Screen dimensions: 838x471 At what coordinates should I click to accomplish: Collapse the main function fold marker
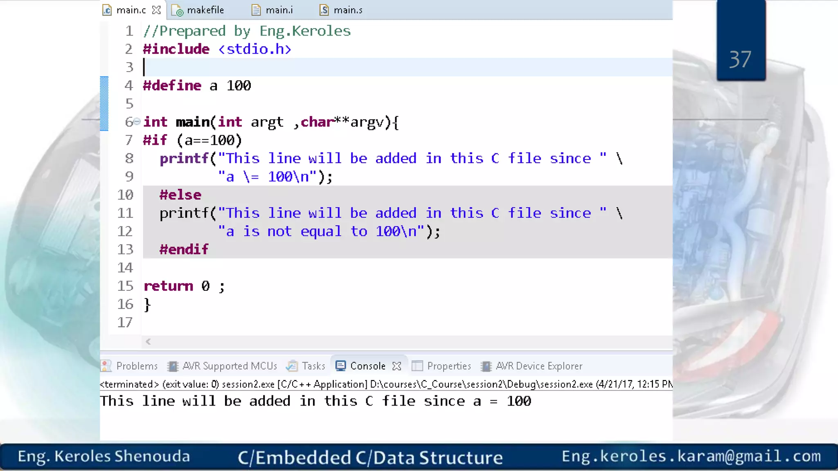137,121
